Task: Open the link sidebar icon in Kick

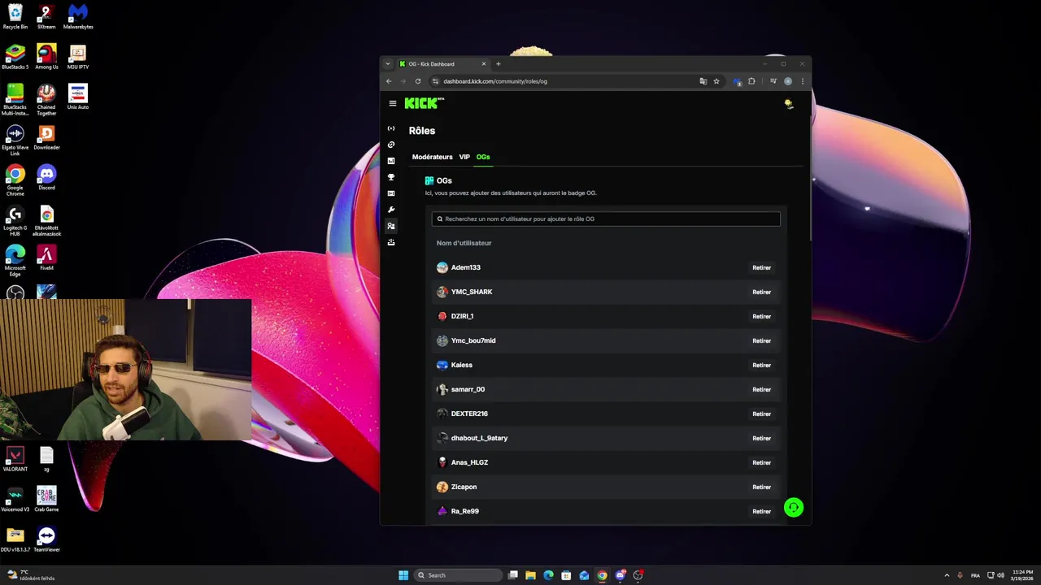Action: (x=391, y=145)
